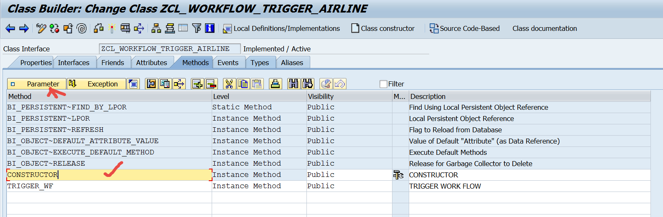Click the printer icon in methods toolbar
The height and width of the screenshot is (217, 663).
pyautogui.click(x=276, y=84)
